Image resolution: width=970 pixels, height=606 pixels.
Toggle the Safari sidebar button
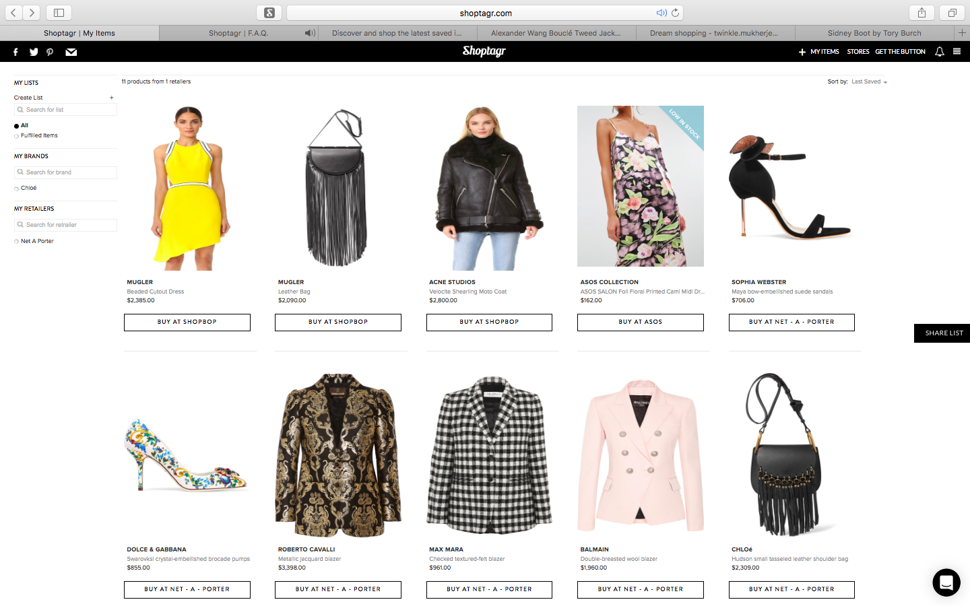pyautogui.click(x=59, y=13)
